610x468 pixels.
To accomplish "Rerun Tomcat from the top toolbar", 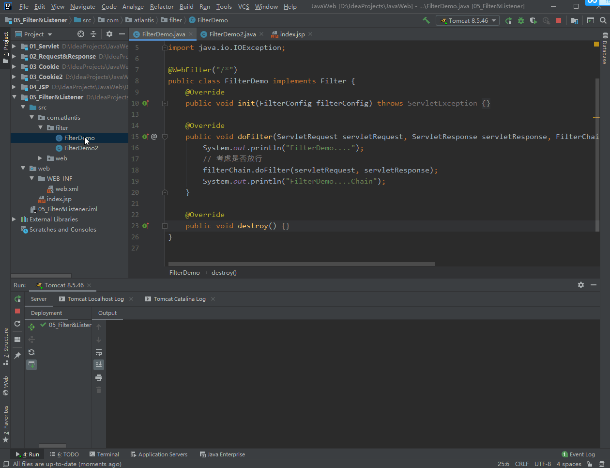I will tap(508, 20).
